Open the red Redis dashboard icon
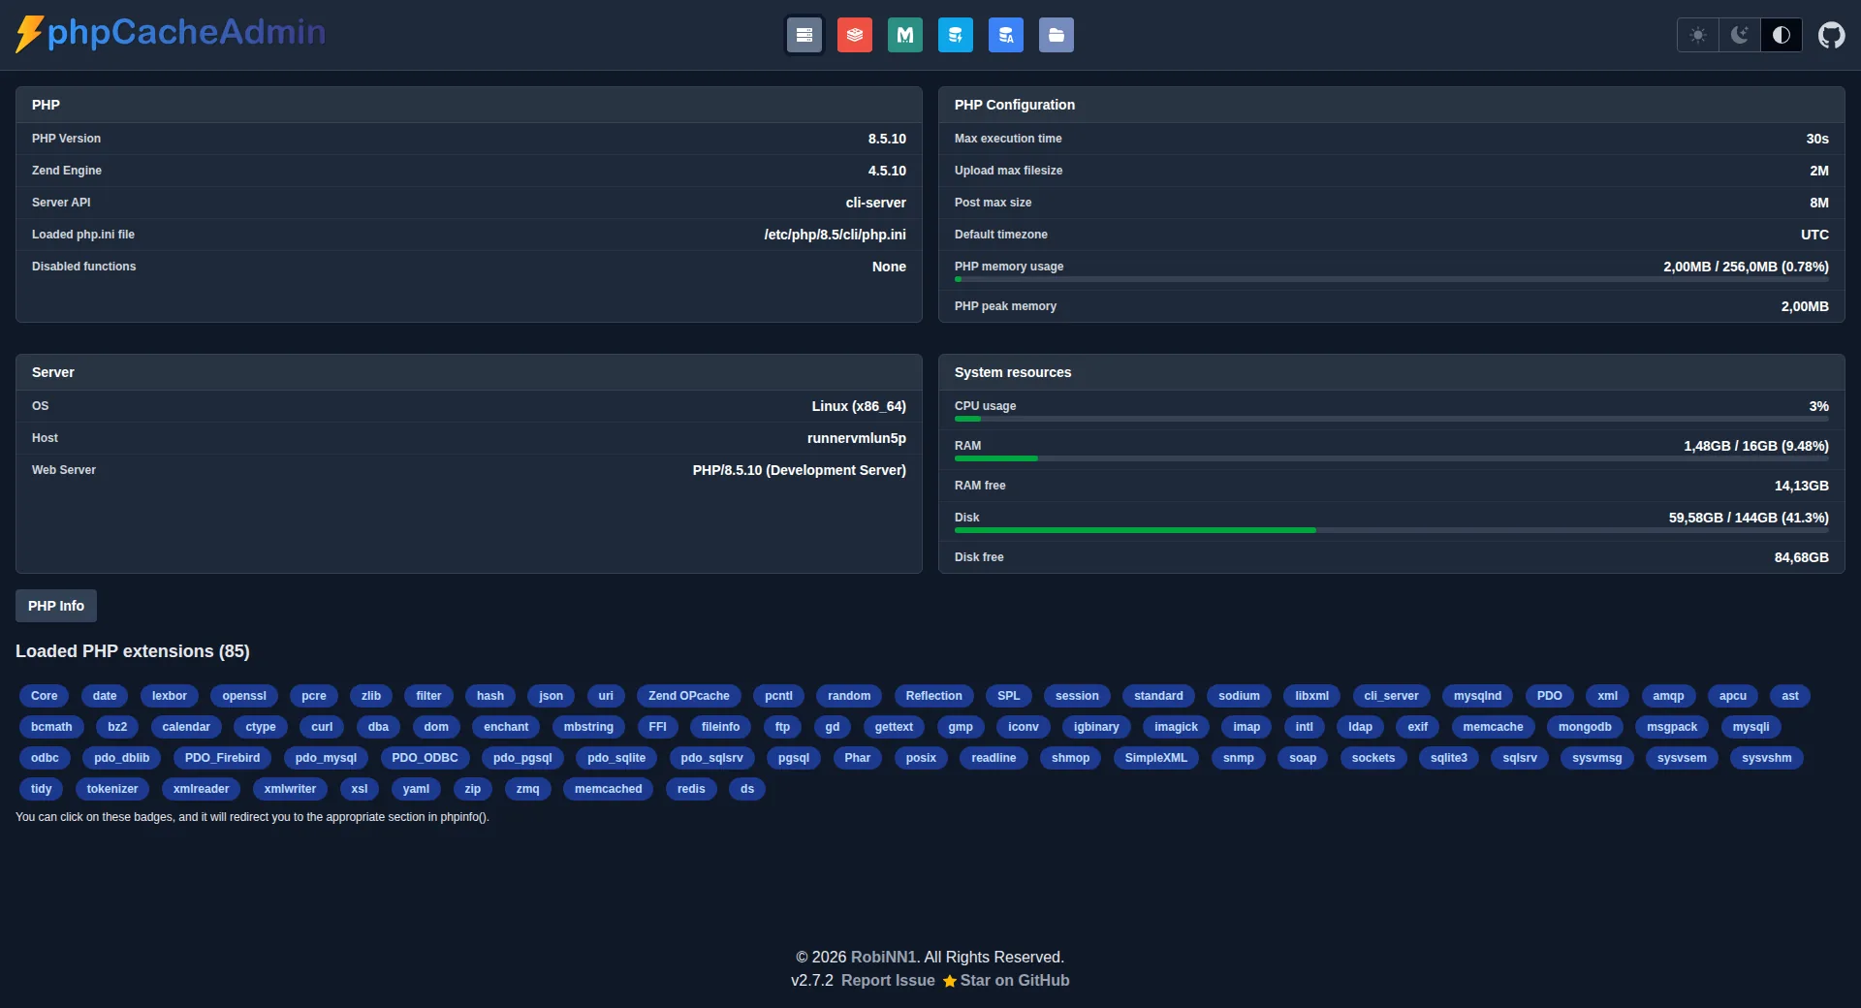The height and width of the screenshot is (1008, 1861). click(854, 35)
